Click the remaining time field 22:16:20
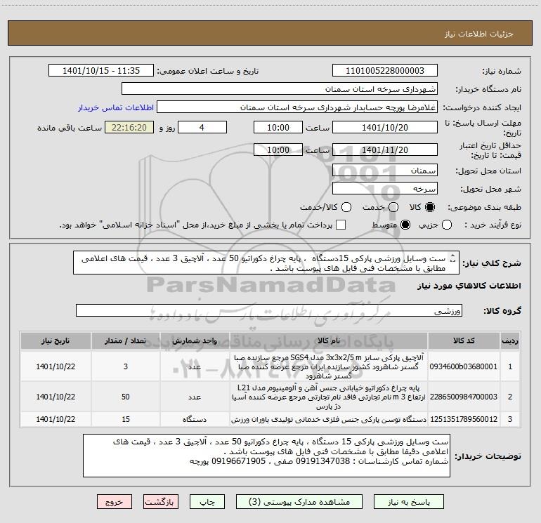This screenshot has height=523, width=541. point(129,127)
